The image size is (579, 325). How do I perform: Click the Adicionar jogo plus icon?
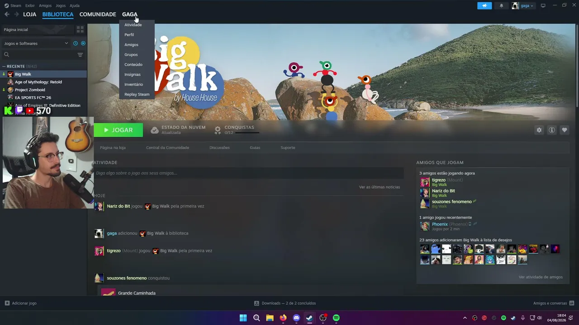7,303
